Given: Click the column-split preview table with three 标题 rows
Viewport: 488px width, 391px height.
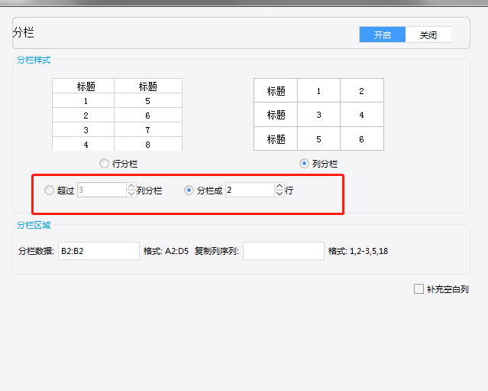Looking at the screenshot, I should tap(318, 115).
